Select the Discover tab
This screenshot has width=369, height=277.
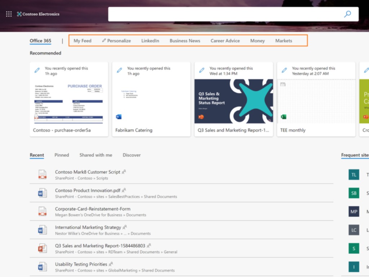(x=132, y=155)
